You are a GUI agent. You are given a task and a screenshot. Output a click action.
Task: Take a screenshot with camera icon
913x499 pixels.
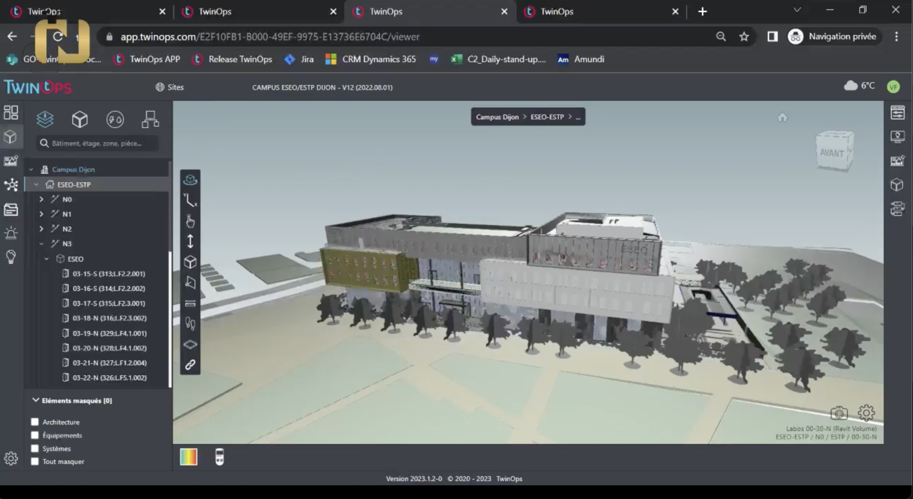click(x=839, y=413)
